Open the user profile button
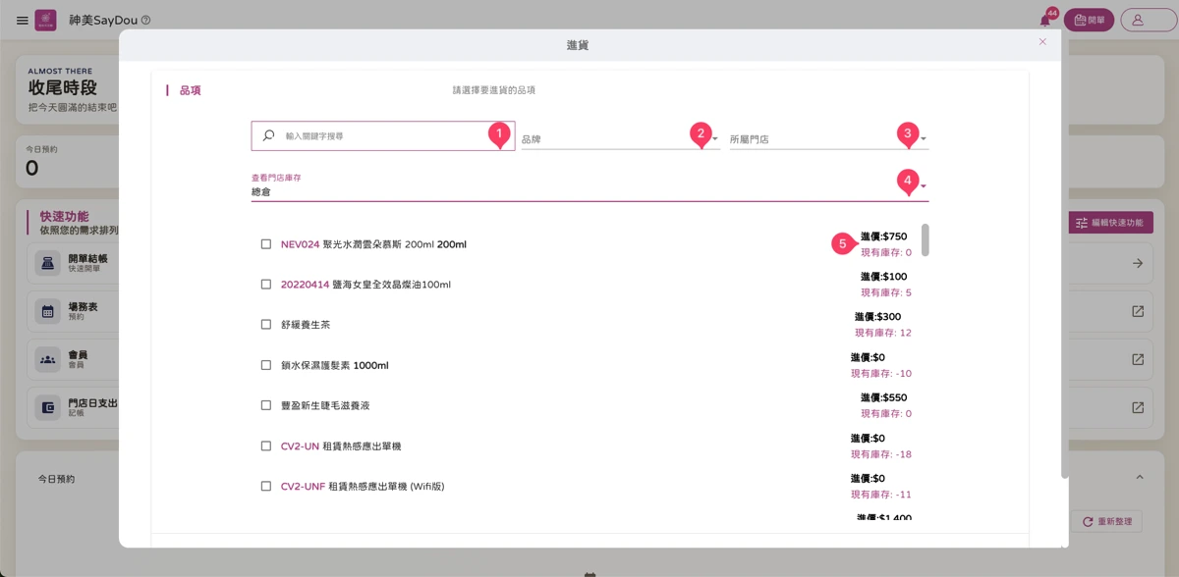The height and width of the screenshot is (577, 1179). click(1149, 21)
